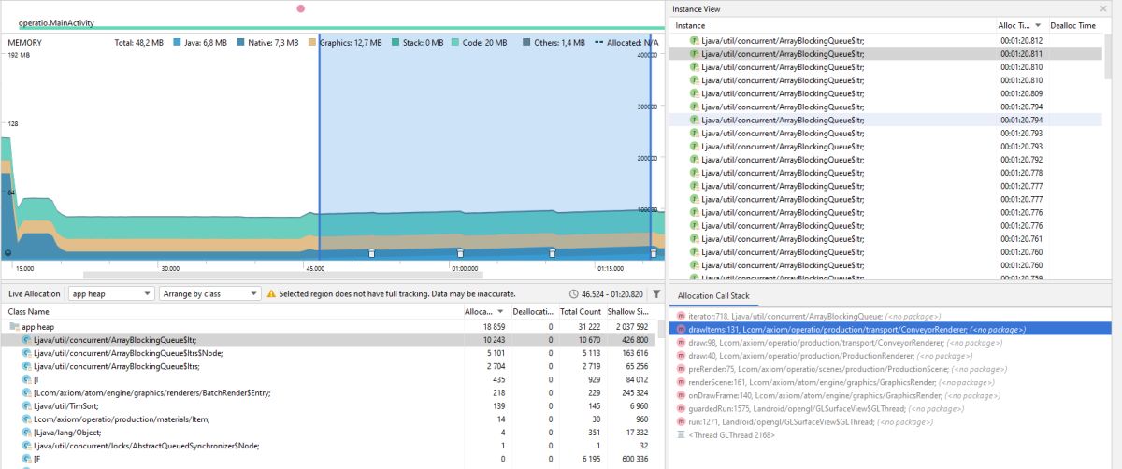
Task: Click Java legend color swatch
Action: tap(177, 43)
